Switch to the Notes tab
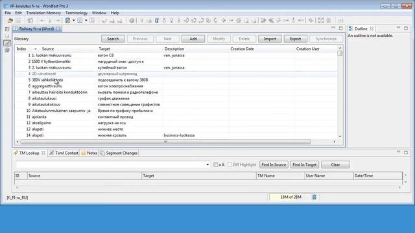This screenshot has height=233, width=415. click(89, 153)
